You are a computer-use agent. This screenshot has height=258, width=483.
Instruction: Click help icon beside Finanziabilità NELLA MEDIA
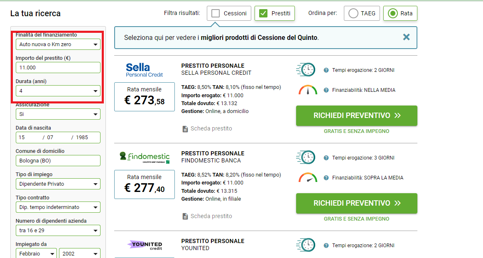coord(326,90)
